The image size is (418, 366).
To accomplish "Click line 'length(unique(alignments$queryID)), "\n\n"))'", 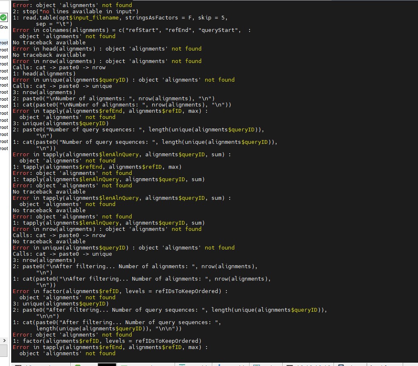I will [109, 328].
